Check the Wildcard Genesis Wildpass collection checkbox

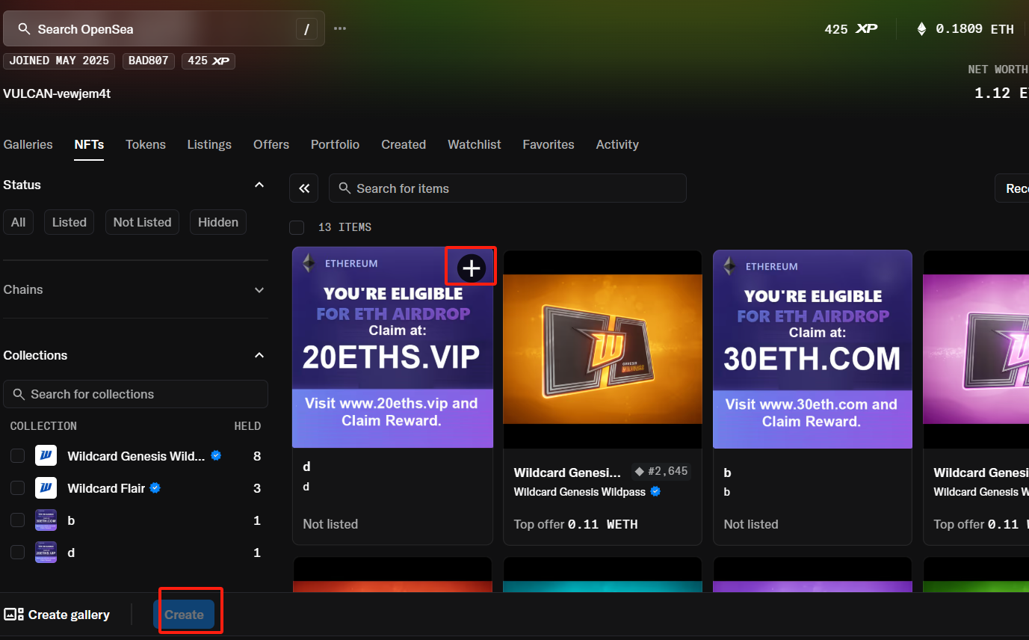18,455
